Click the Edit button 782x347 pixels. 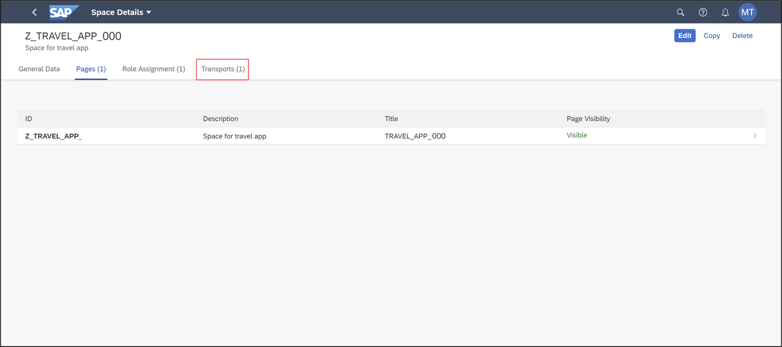685,35
